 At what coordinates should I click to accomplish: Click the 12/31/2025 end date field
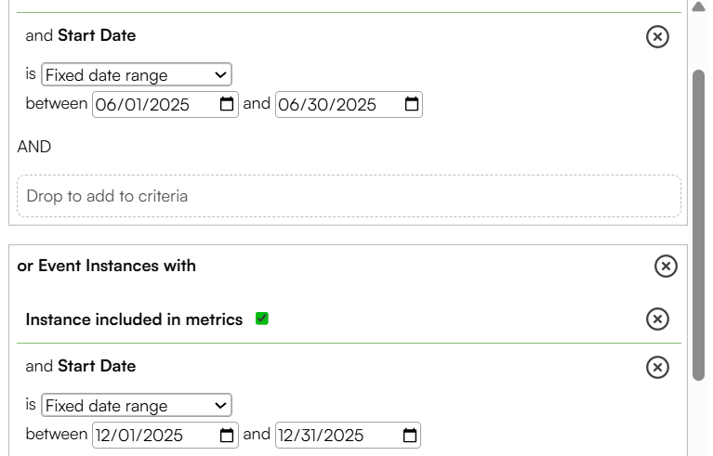tap(348, 436)
